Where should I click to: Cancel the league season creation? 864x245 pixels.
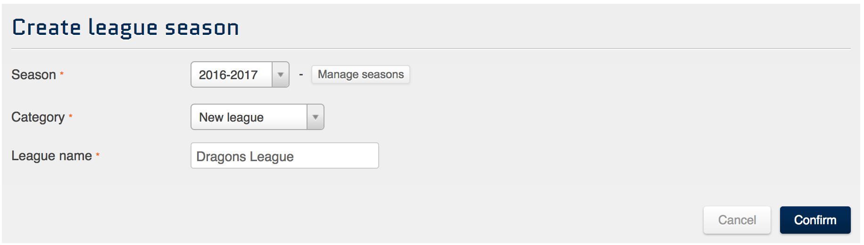coord(737,220)
